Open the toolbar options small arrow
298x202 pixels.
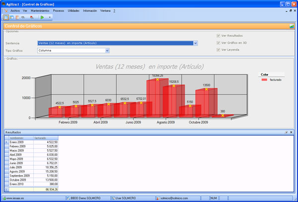click(50, 17)
